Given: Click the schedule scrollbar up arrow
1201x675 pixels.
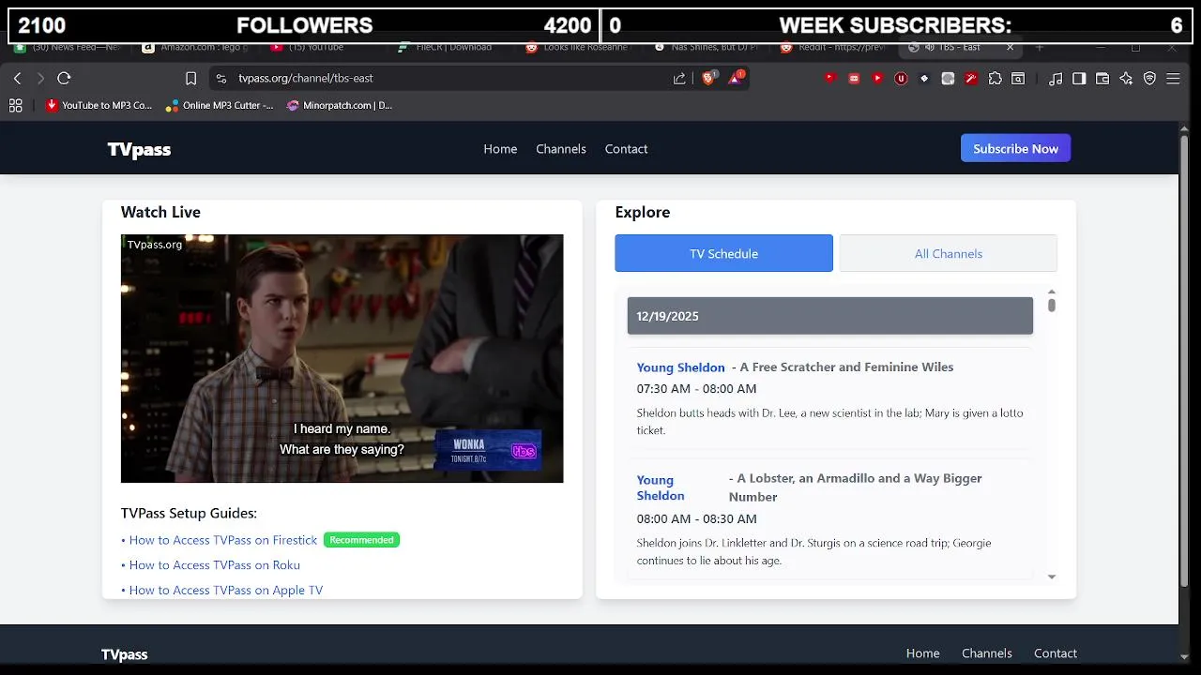Looking at the screenshot, I should pos(1052,292).
